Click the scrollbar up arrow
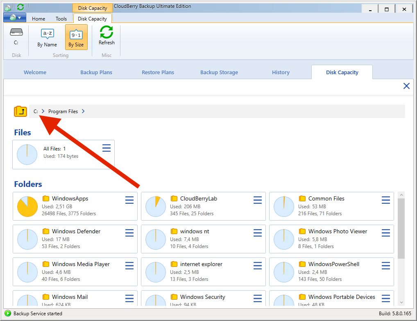The image size is (417, 321). (401, 195)
